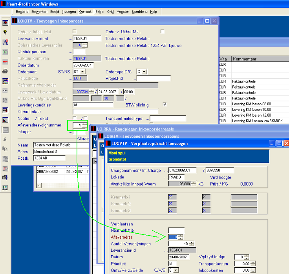Screen dimensions: 289x274
Task: Tick the first Notitie checkbox
Action: coord(75,118)
